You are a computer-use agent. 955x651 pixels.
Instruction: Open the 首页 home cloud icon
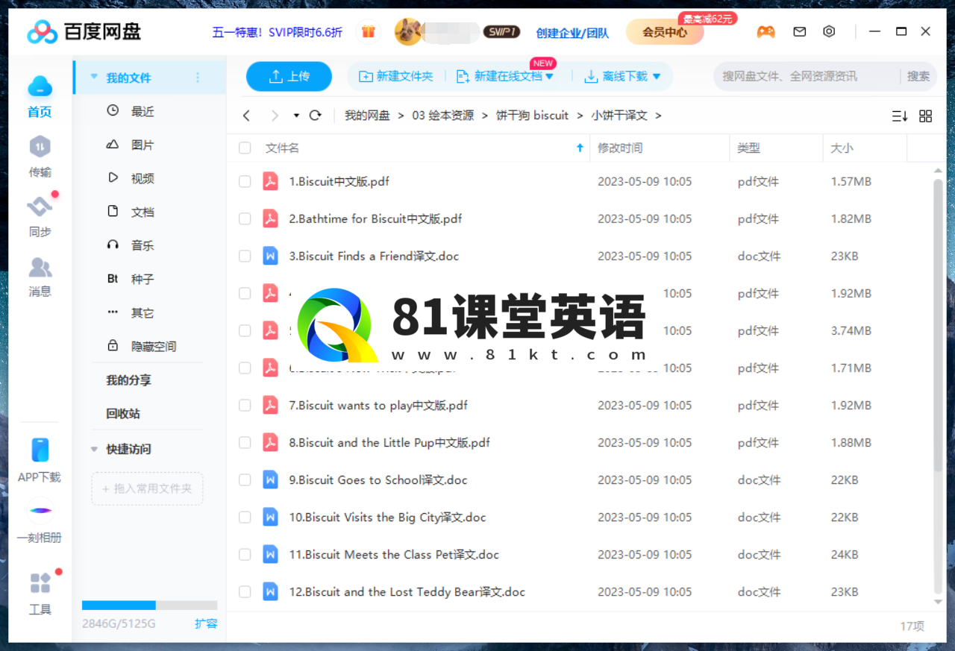pyautogui.click(x=40, y=87)
